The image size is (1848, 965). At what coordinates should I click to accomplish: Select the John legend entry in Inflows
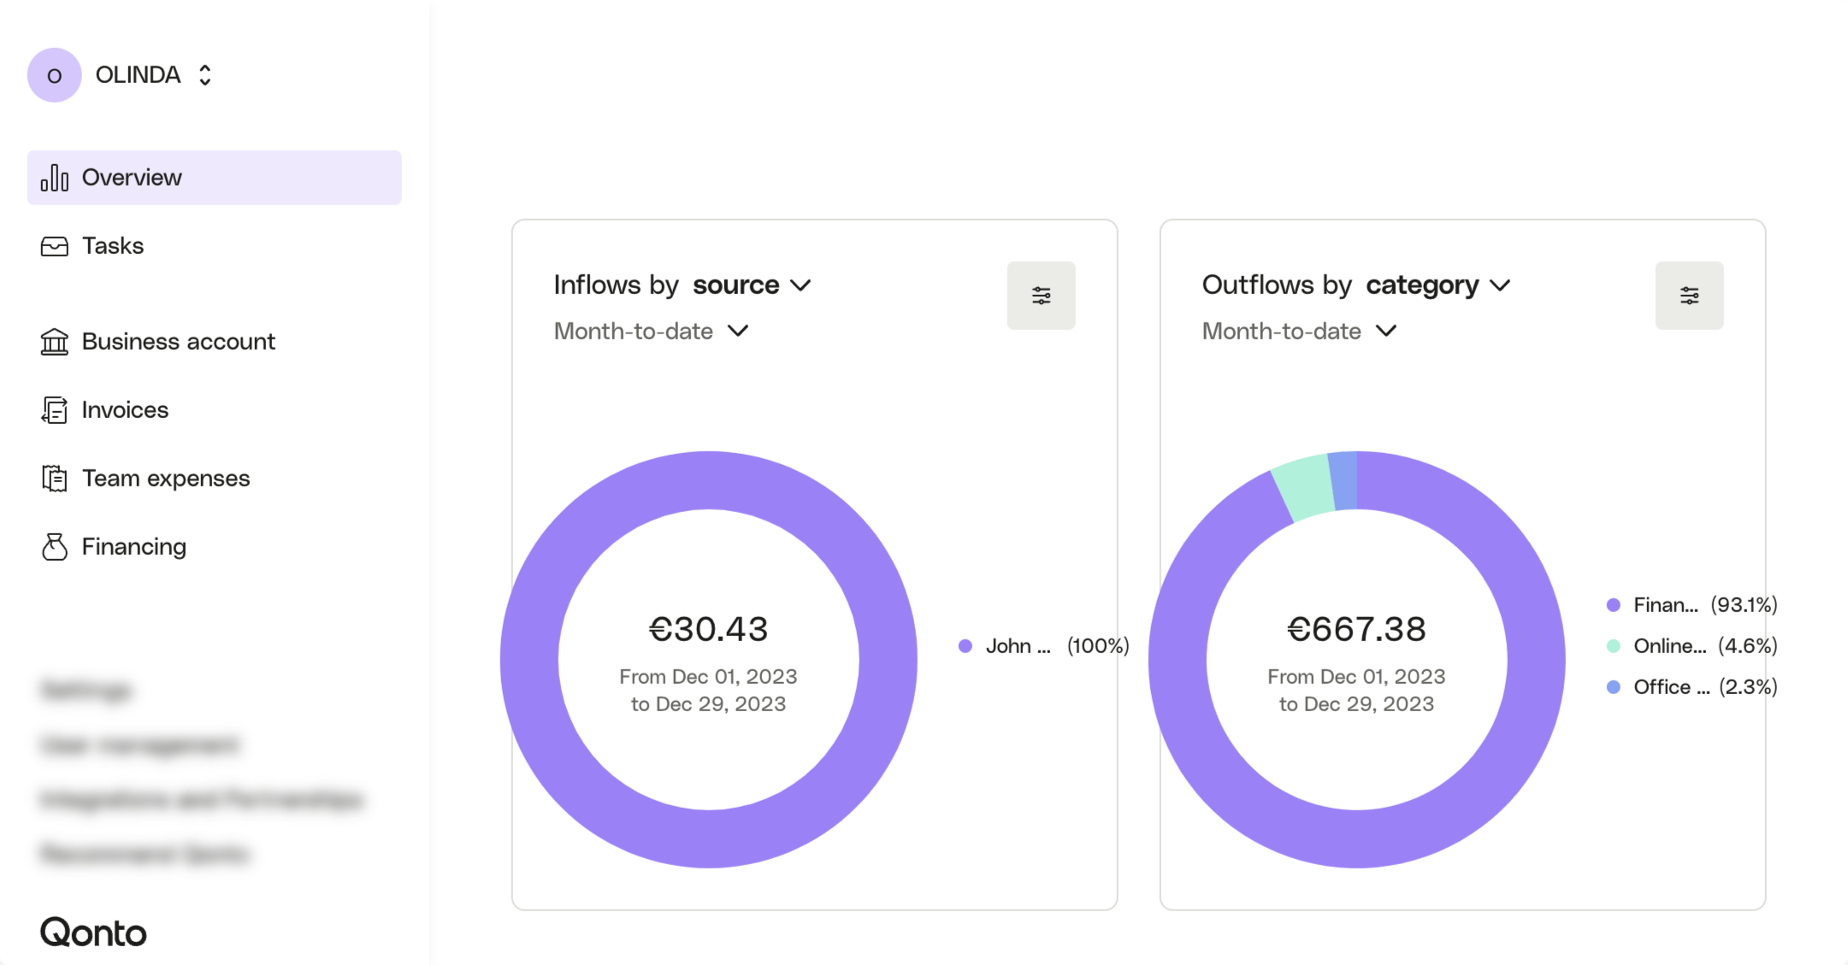[x=1018, y=646]
